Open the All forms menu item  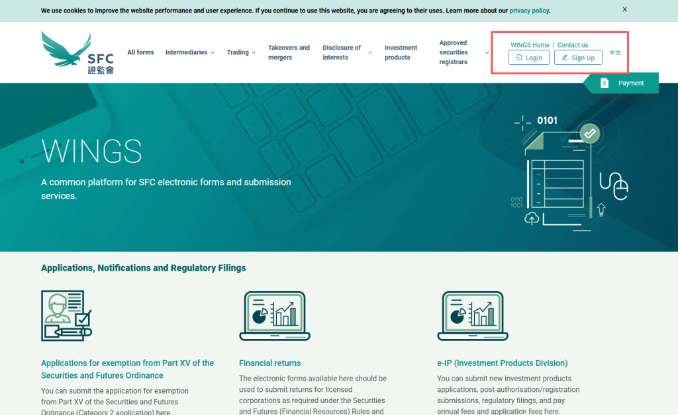[140, 52]
